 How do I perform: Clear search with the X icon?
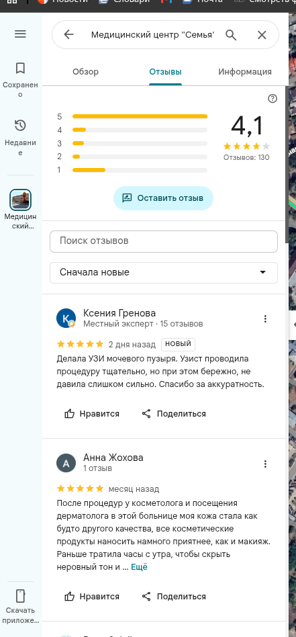[x=262, y=35]
